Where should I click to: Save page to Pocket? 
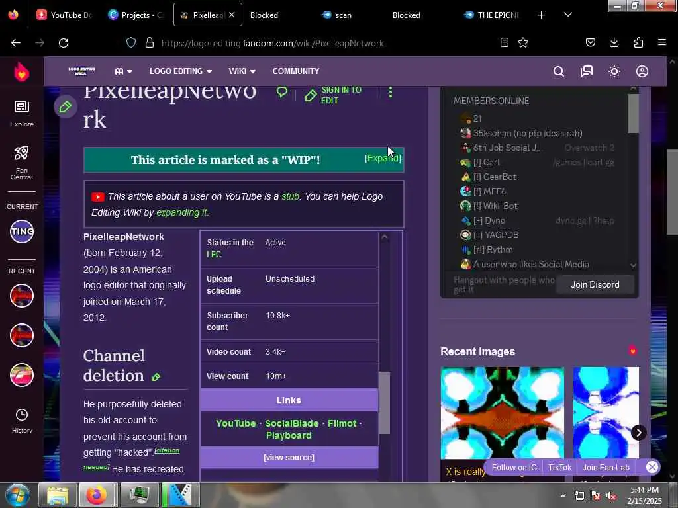(590, 42)
